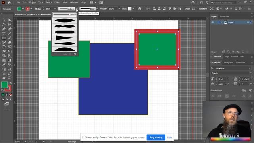Enable Draw Normal mode
This screenshot has height=143, width=254.
pyautogui.click(x=3, y=99)
